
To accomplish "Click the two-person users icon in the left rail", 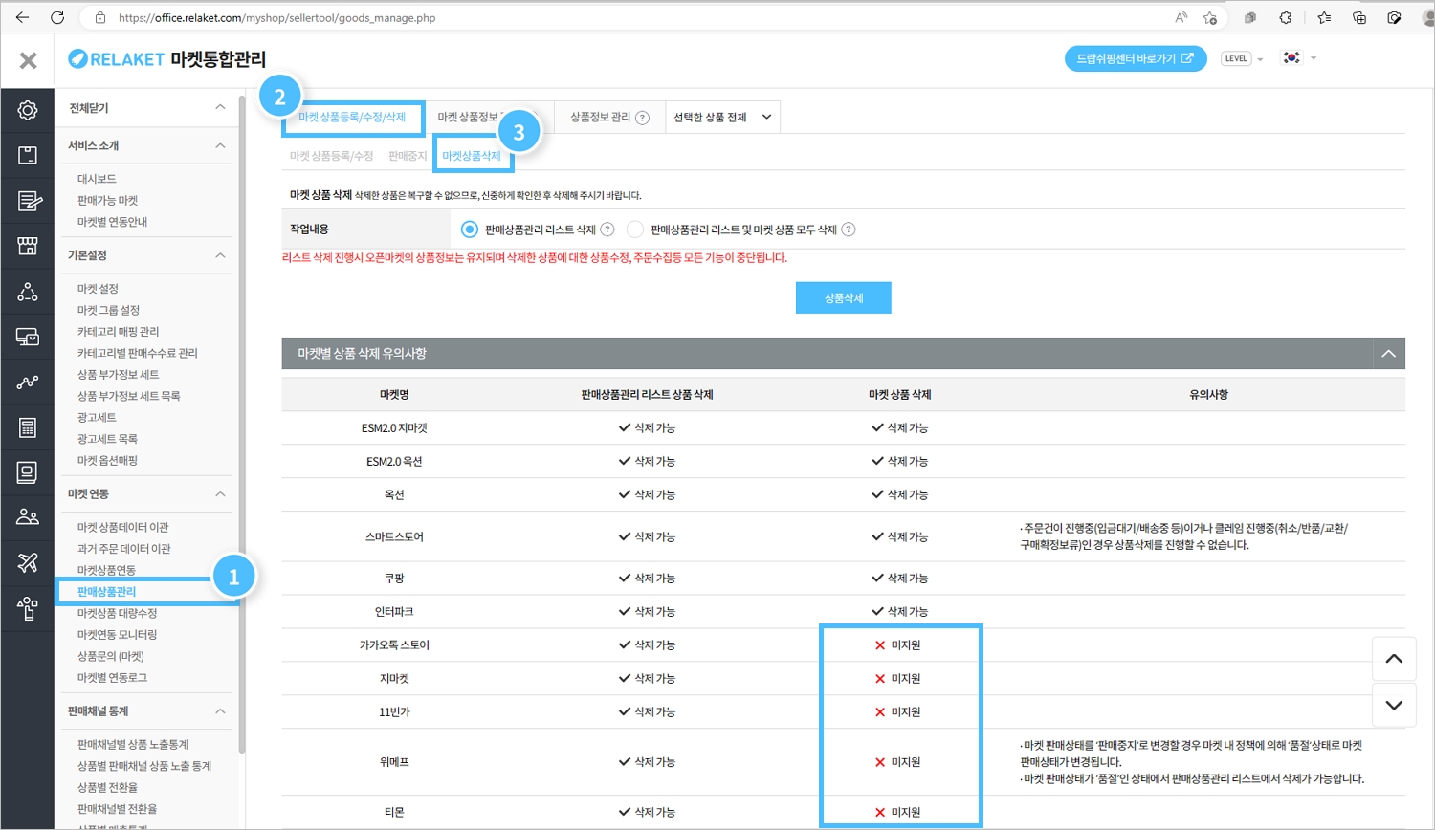I will point(28,517).
